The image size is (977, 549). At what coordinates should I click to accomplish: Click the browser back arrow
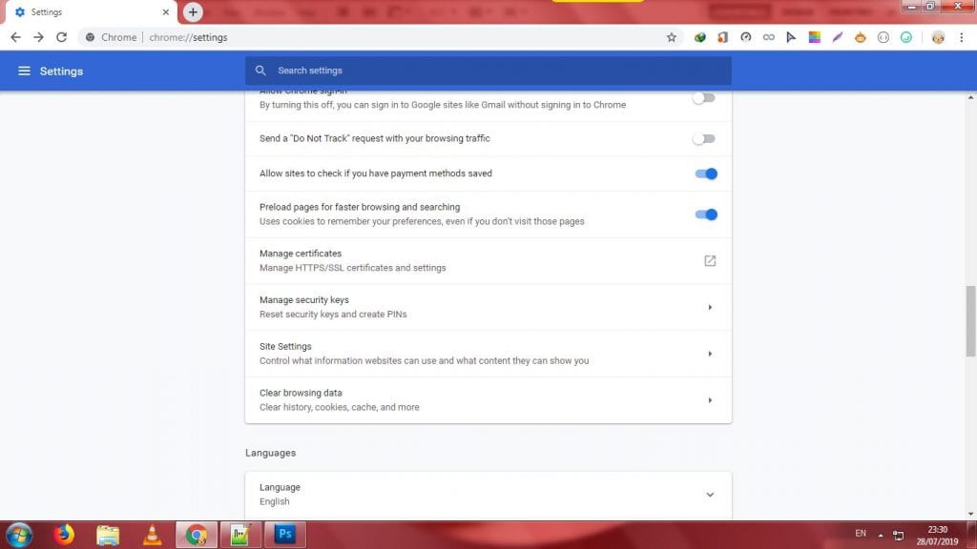point(15,37)
